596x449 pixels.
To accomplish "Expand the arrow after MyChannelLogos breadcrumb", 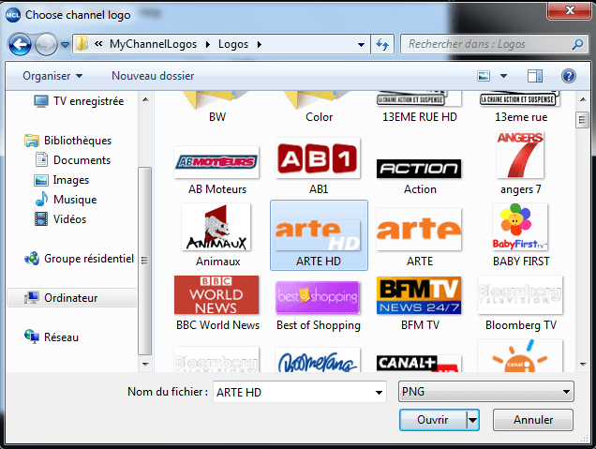I will 207,44.
